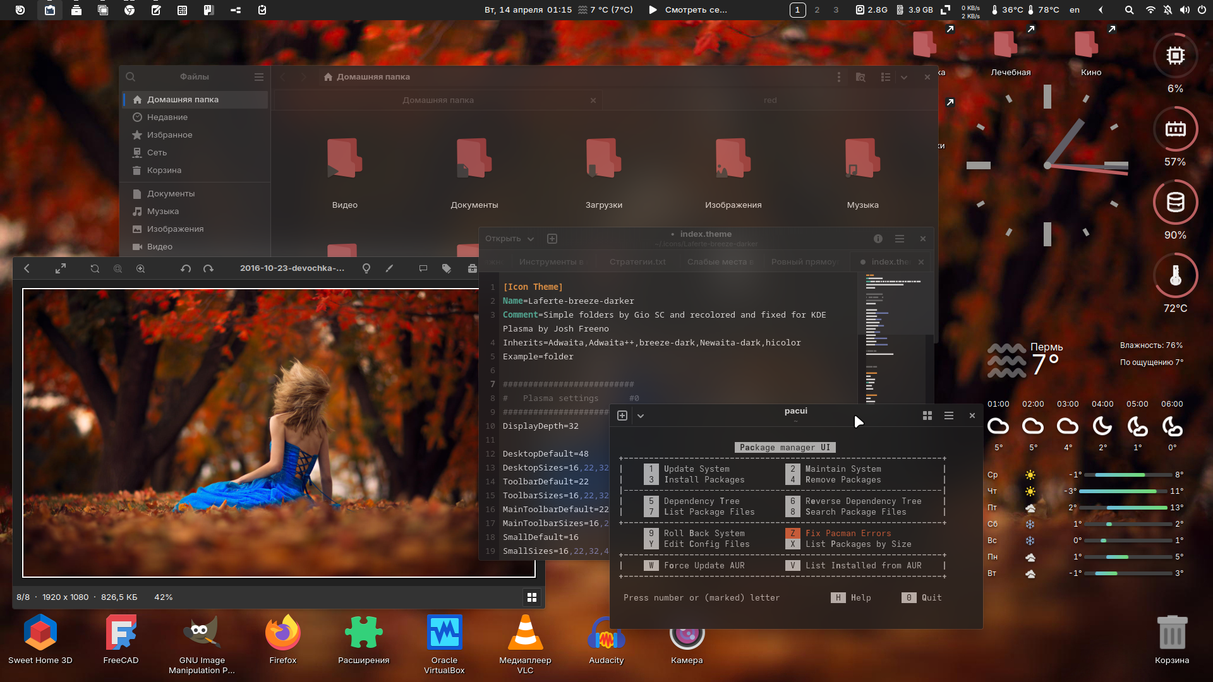Switch to the Стратегии.txt editor tab
The height and width of the screenshot is (682, 1213).
coord(637,261)
